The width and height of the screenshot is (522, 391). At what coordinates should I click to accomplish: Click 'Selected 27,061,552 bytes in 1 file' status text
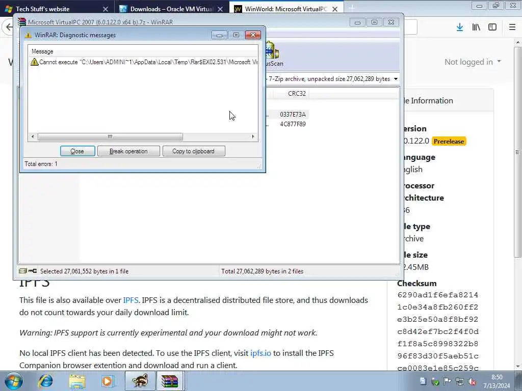coord(84,271)
